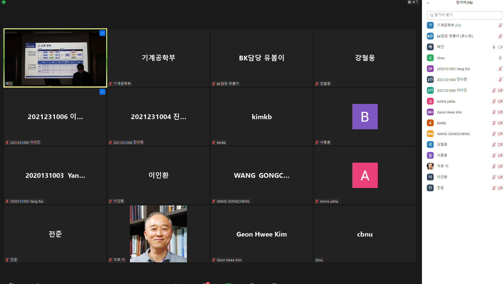Click the green encryption shield icon
The height and width of the screenshot is (284, 504).
click(4, 2)
